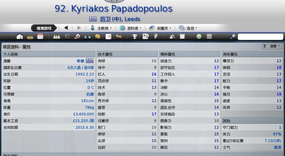Open the 选项 options menu

188,28
